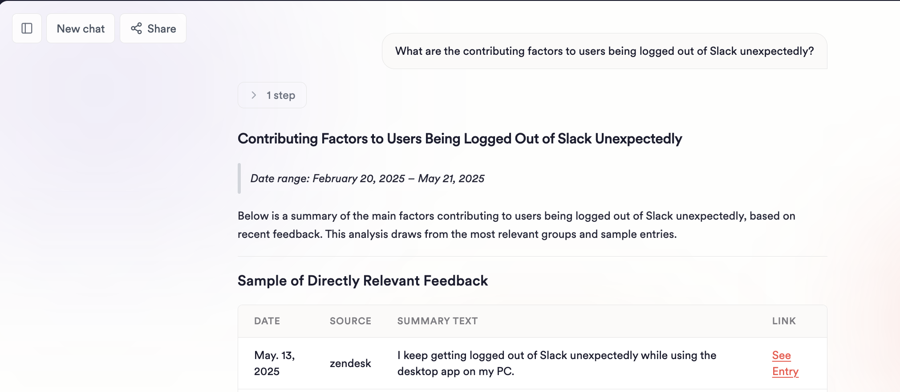
Task: Click the gray blockquote bar beside Date range
Action: pyautogui.click(x=239, y=179)
